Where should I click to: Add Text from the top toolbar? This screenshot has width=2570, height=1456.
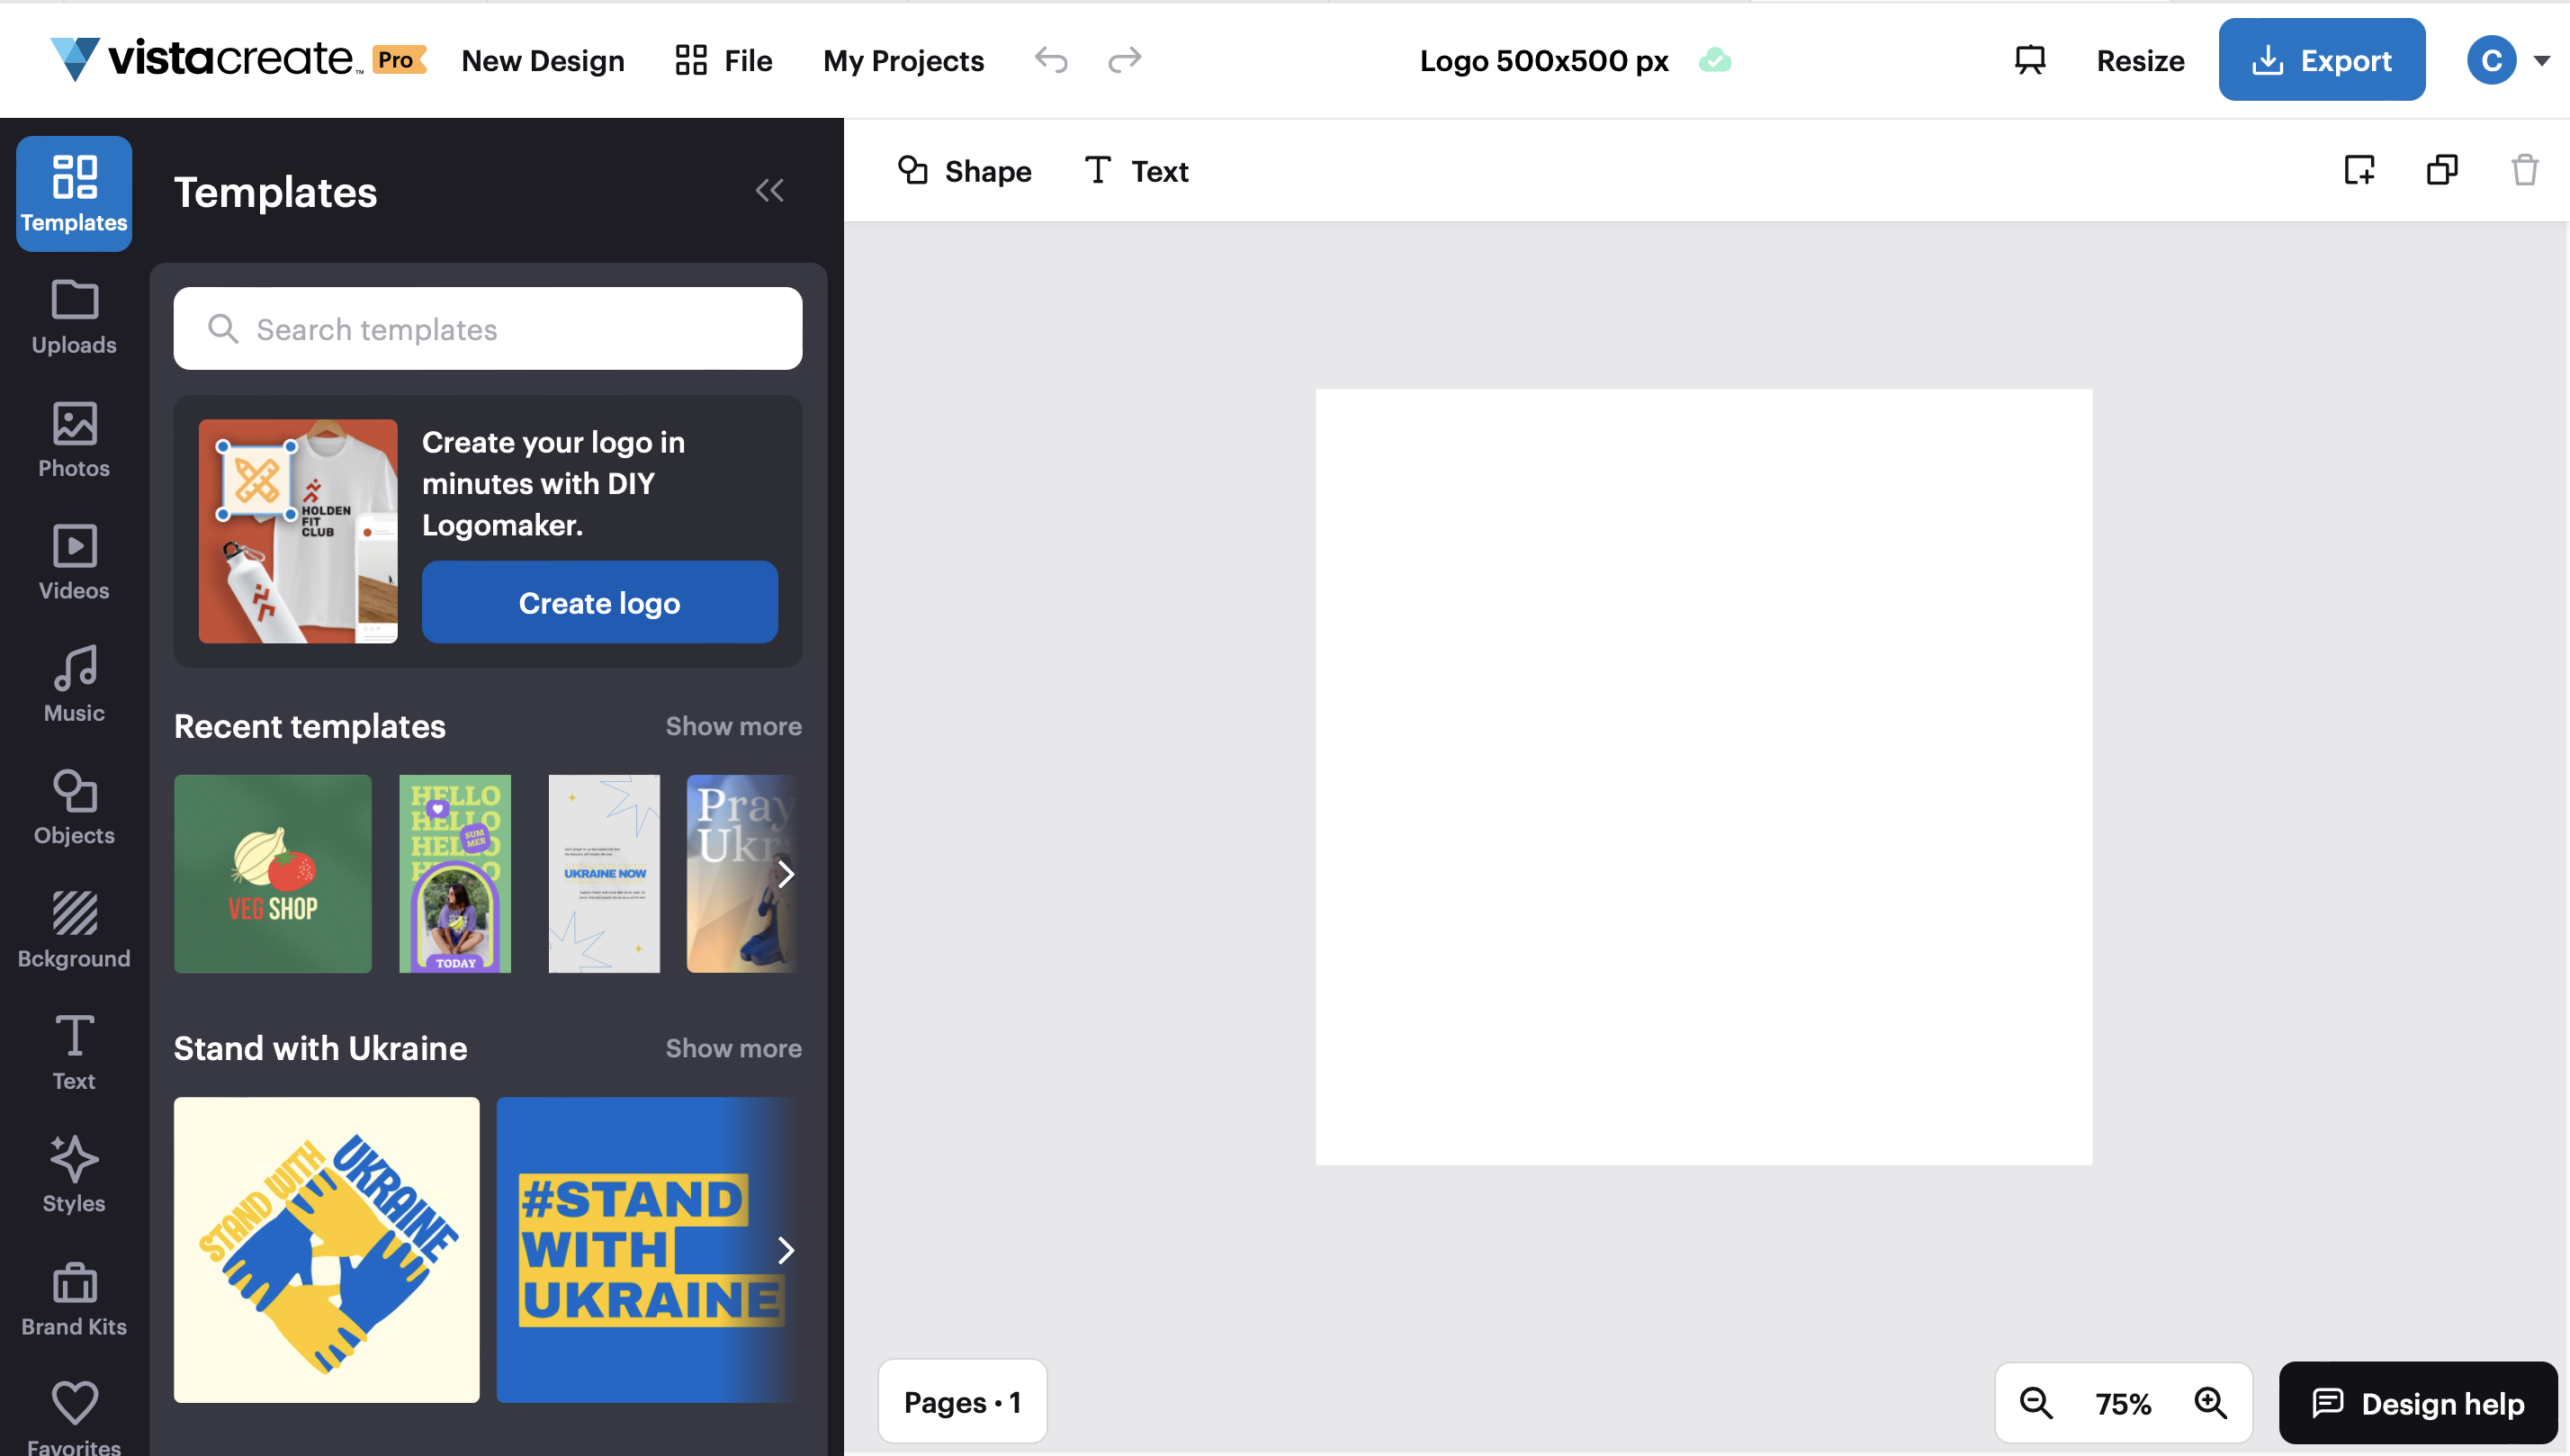click(x=1137, y=171)
